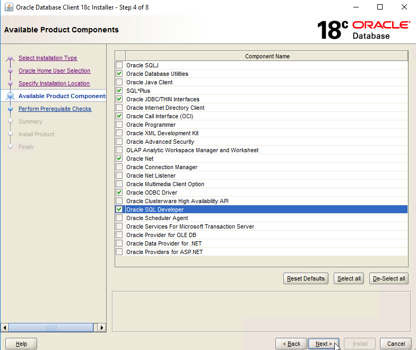Toggle Oracle Call Interface (OCI) checkbox
416x350 pixels.
pos(119,116)
